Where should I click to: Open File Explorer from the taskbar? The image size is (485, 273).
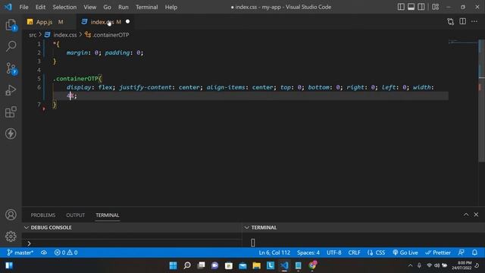pyautogui.click(x=256, y=265)
